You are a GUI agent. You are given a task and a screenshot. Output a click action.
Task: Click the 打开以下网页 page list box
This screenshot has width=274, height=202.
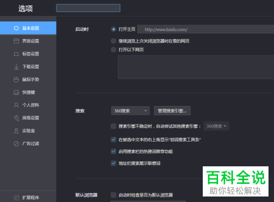pos(196,68)
